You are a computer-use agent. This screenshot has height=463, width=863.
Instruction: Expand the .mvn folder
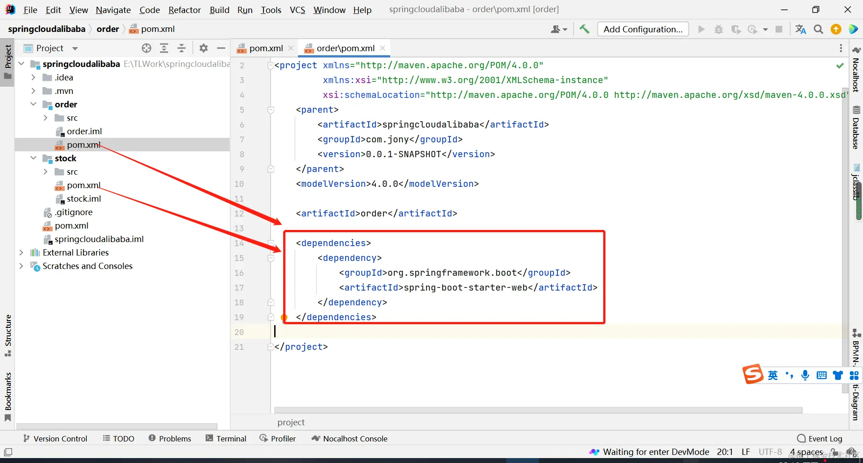point(33,91)
